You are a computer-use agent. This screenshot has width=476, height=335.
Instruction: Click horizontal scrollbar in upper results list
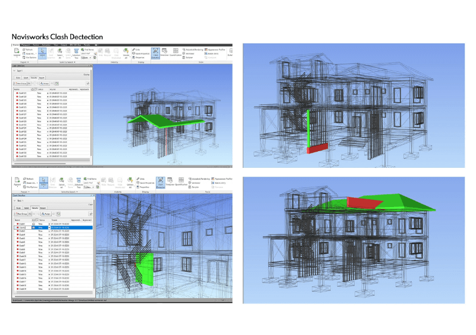(52, 159)
